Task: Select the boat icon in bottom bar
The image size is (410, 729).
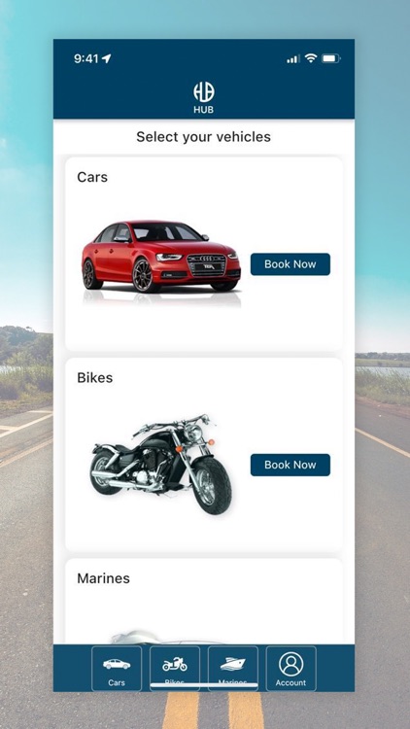Action: click(232, 664)
